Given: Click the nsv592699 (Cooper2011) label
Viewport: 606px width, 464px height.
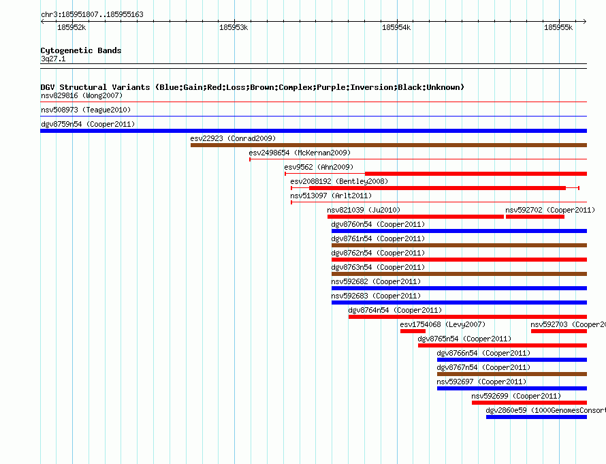Looking at the screenshot, I should pos(516,396).
